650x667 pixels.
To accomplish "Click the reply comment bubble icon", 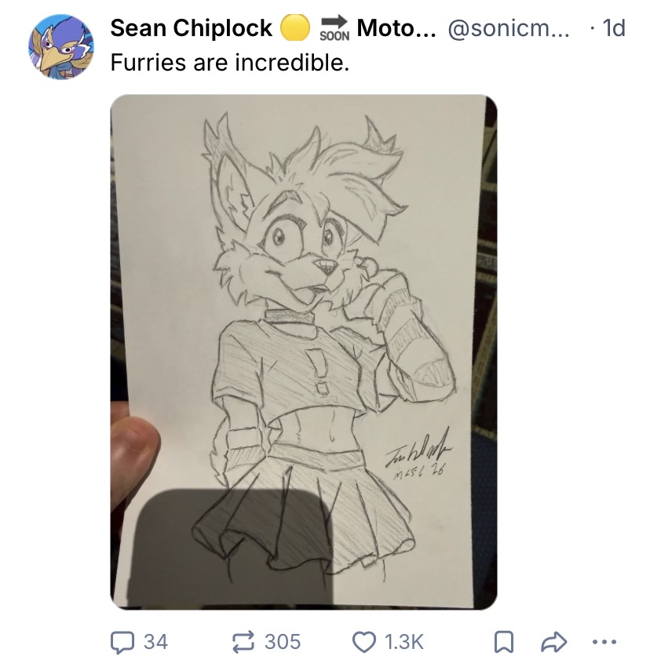I will [x=123, y=642].
